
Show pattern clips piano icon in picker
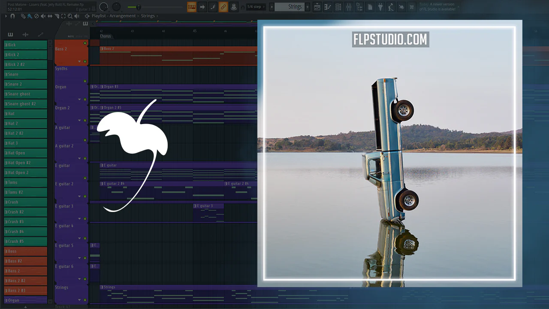[10, 34]
